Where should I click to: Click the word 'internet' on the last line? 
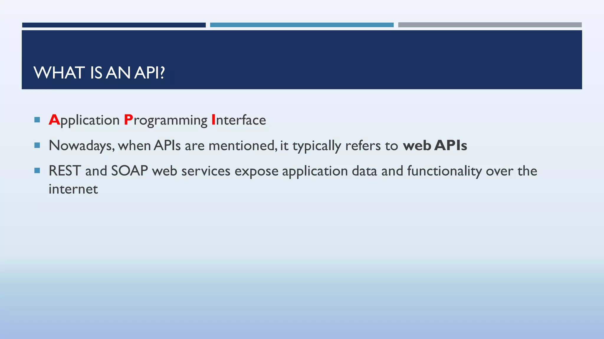[x=73, y=189]
